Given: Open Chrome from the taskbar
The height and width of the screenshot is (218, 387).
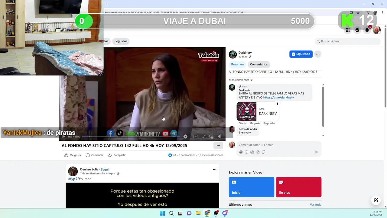Looking at the screenshot, I should click(x=207, y=213).
